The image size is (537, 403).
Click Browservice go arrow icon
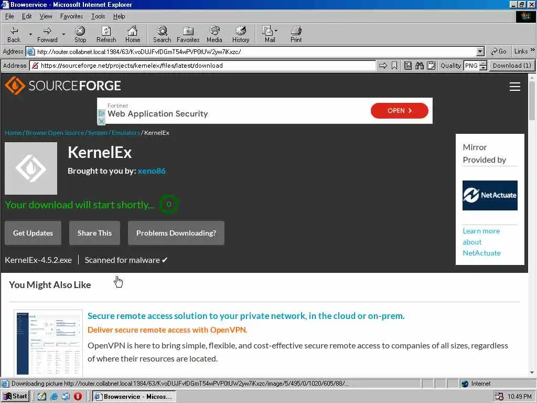[383, 66]
